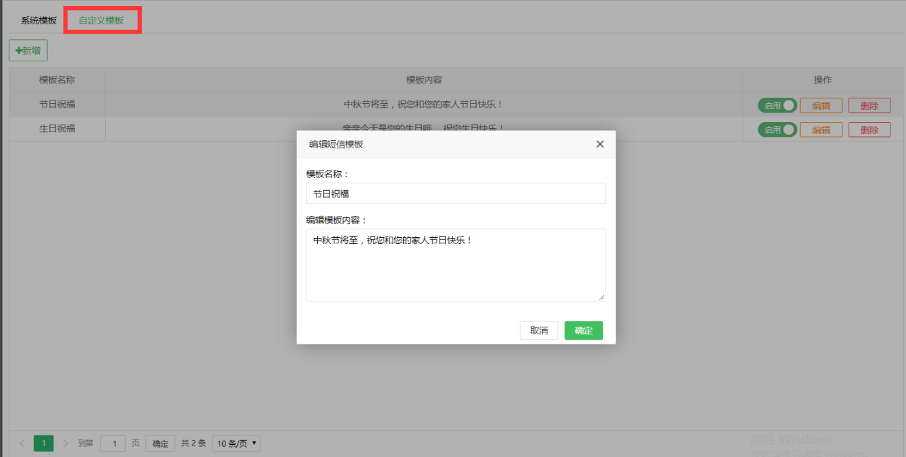This screenshot has width=906, height=457.
Task: Open the 10条/页 page size dropdown
Action: click(236, 443)
